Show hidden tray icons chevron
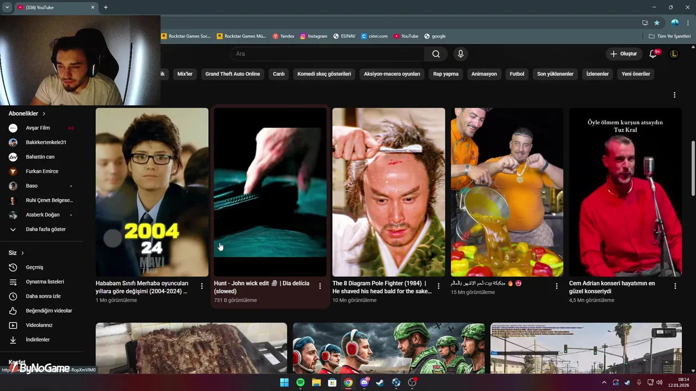The height and width of the screenshot is (391, 696). tap(604, 382)
